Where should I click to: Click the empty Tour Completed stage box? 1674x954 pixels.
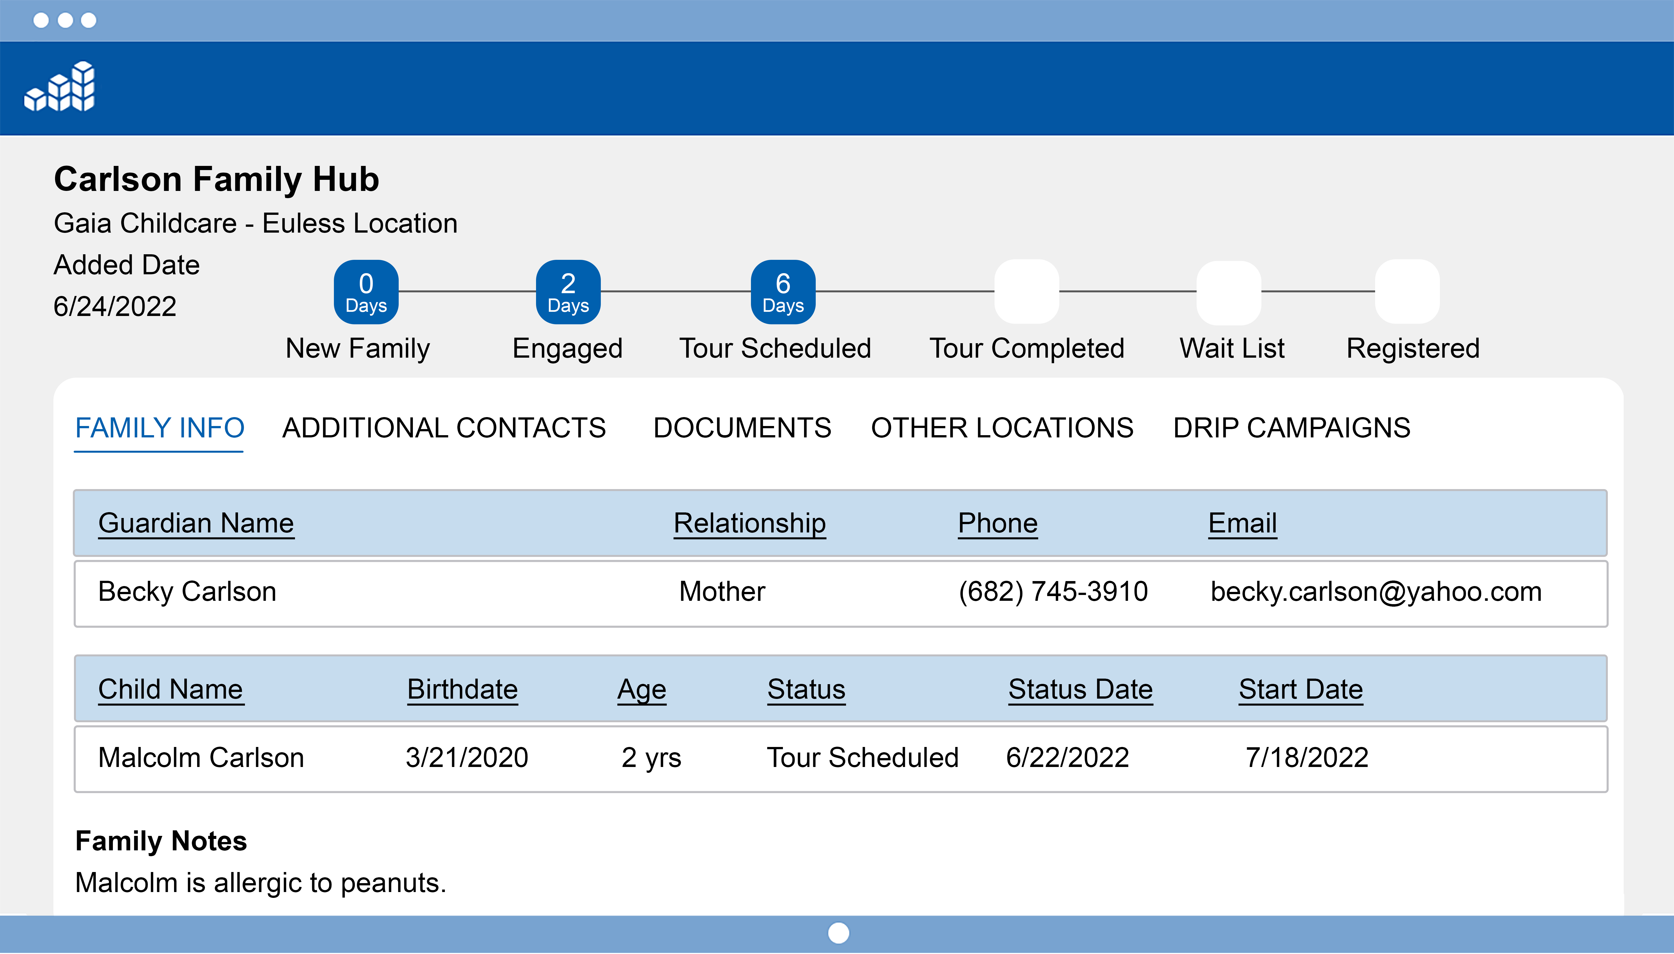click(1026, 292)
